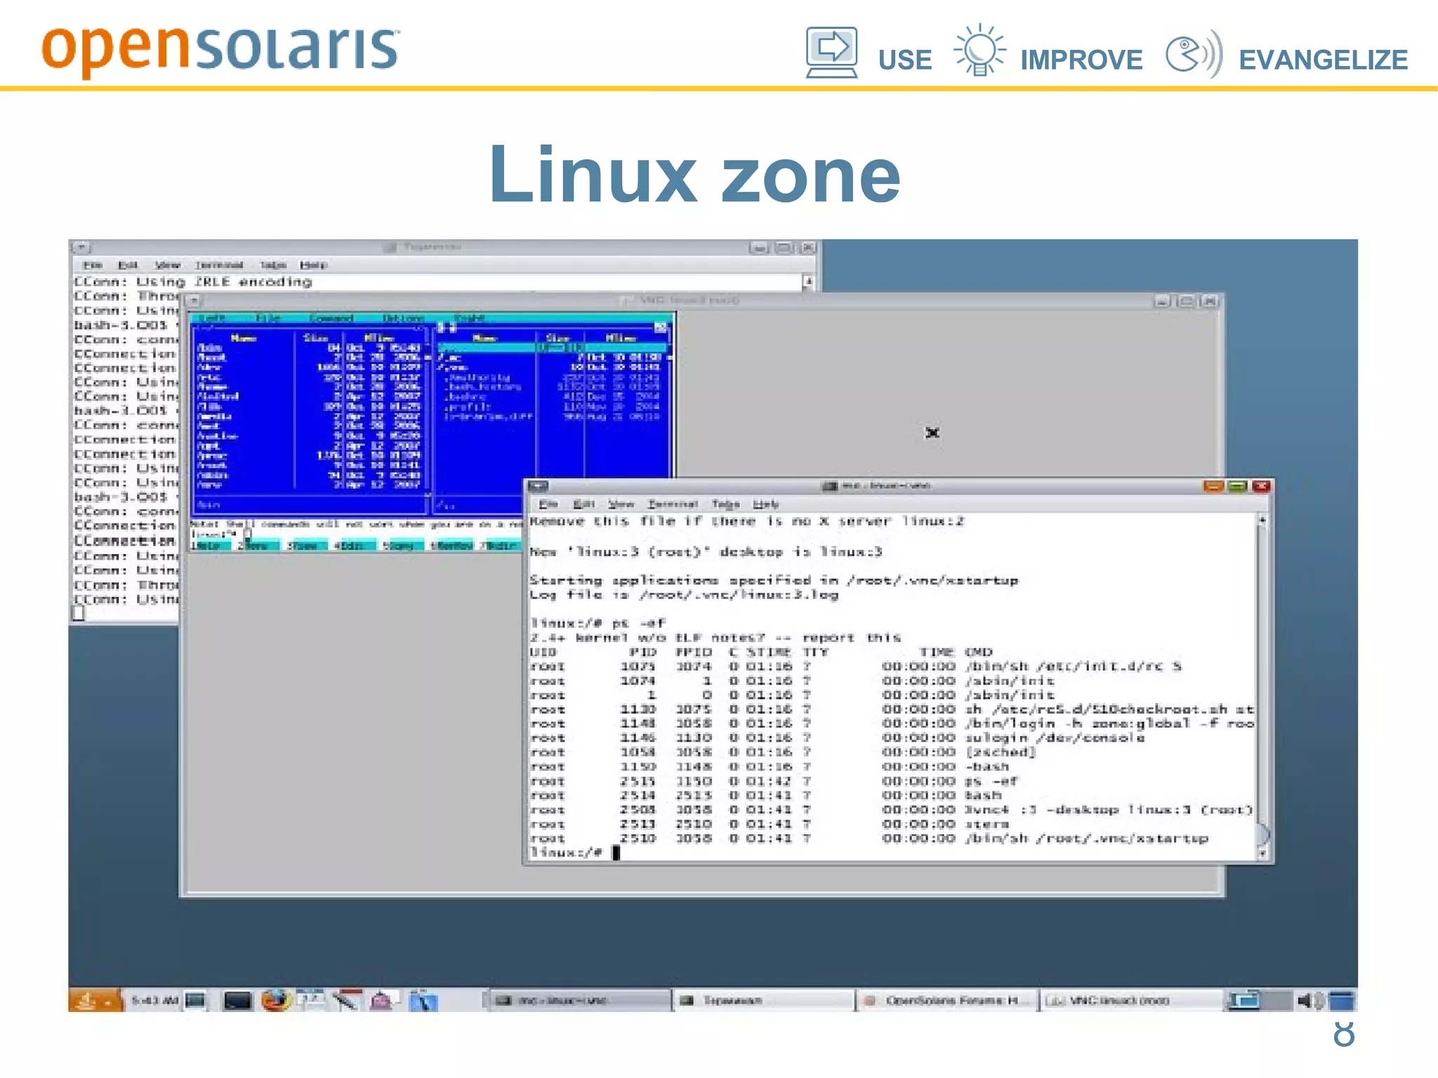Click the background Terminal's scrollbar up arrow
Screen dimensions: 1438x1078
pyautogui.click(x=809, y=282)
